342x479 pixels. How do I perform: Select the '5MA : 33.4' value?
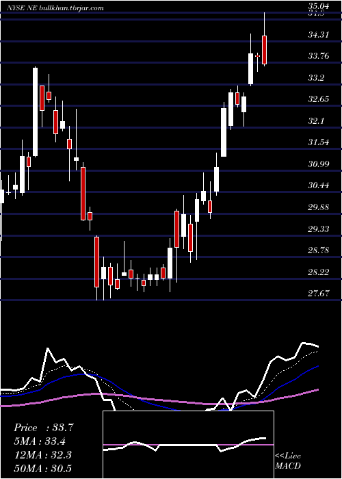point(40,441)
